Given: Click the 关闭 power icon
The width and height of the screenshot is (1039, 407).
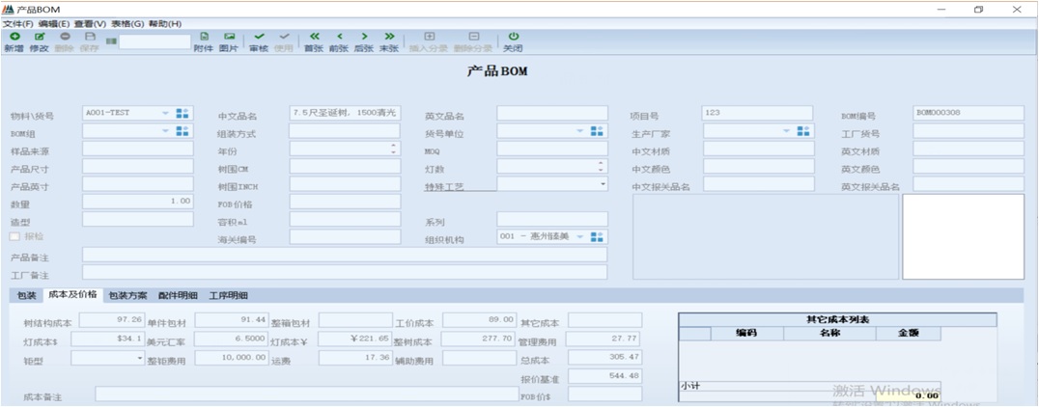Looking at the screenshot, I should click(x=513, y=37).
